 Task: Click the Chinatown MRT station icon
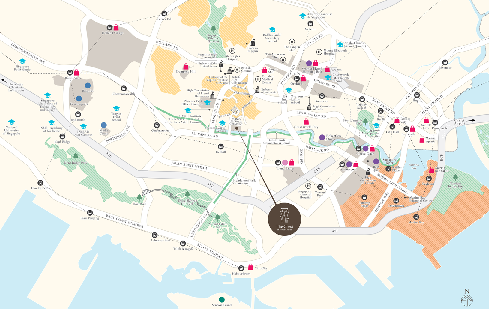pyautogui.click(x=342, y=164)
